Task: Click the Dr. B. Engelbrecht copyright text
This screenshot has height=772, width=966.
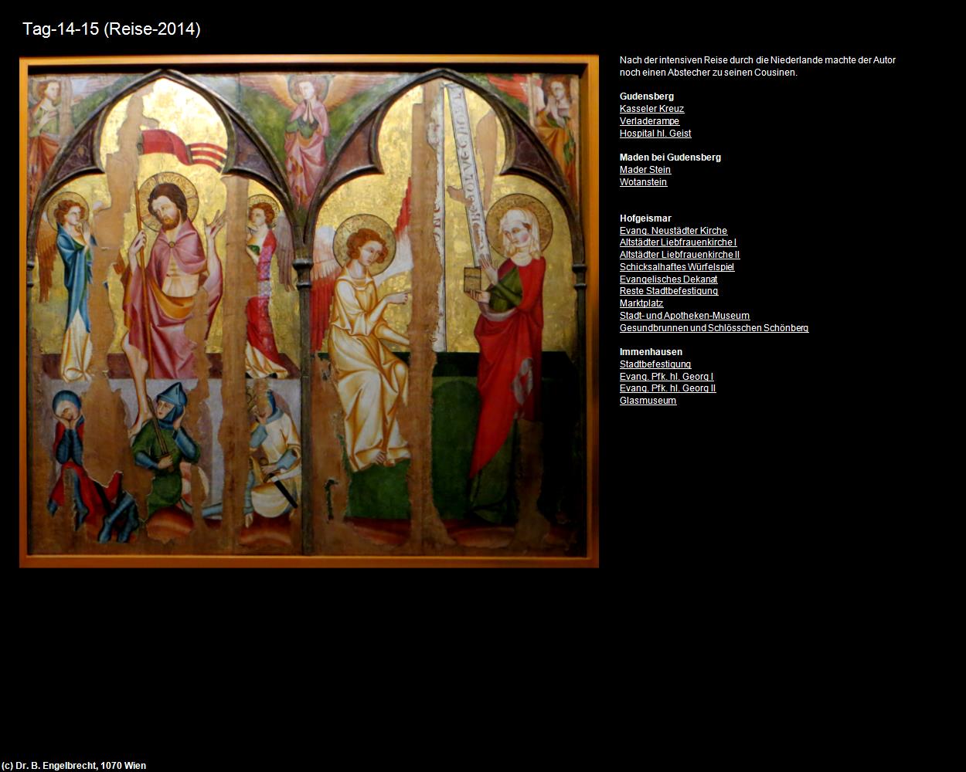Action: [x=74, y=766]
